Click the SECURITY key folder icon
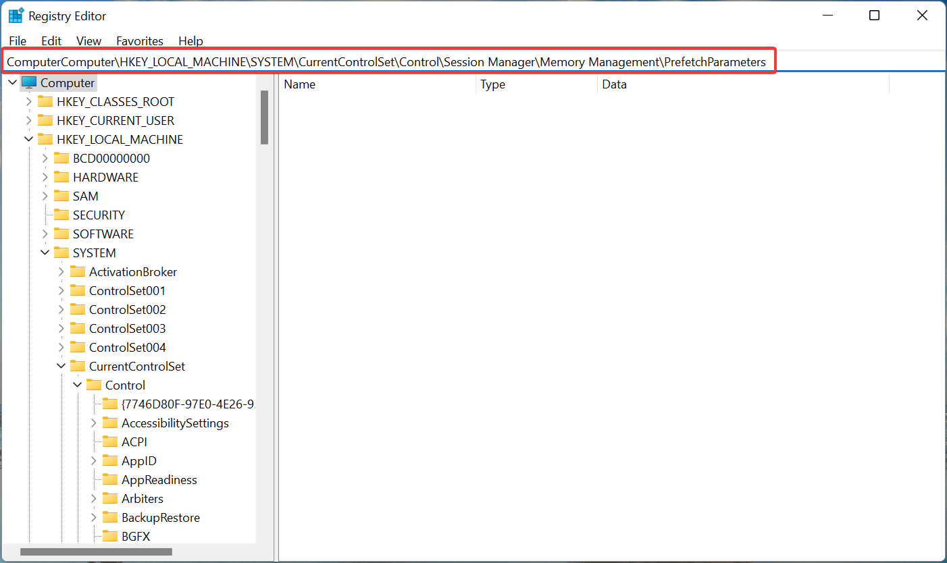 (x=61, y=215)
